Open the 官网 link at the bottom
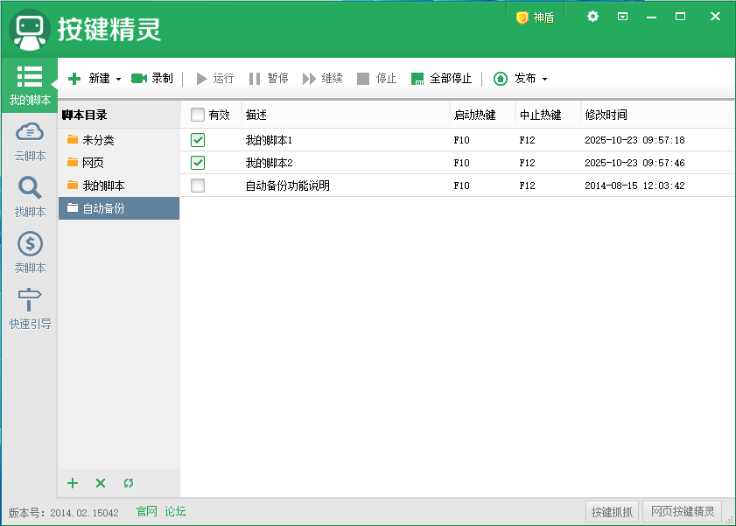Image resolution: width=736 pixels, height=526 pixels. 146,511
